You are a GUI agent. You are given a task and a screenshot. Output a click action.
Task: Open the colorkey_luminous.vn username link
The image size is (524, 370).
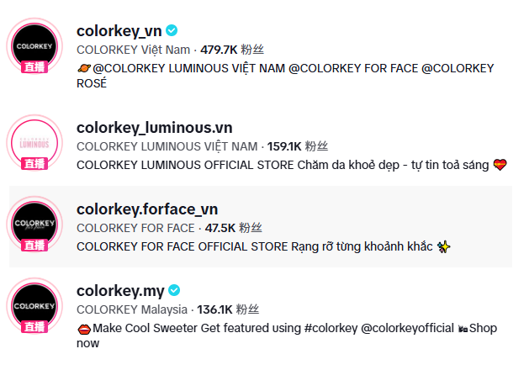click(154, 127)
